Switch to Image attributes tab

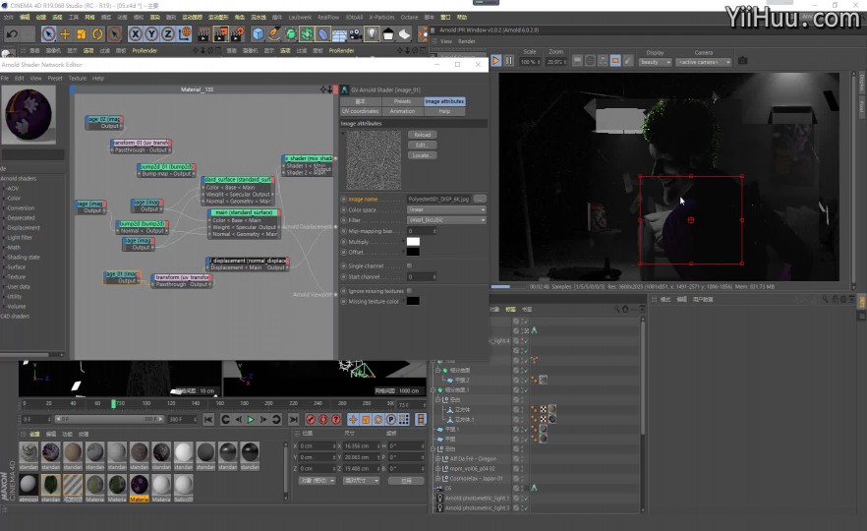[x=444, y=101]
